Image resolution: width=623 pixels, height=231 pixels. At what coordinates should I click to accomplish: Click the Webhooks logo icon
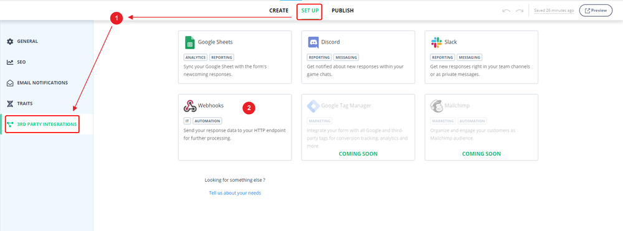click(190, 106)
